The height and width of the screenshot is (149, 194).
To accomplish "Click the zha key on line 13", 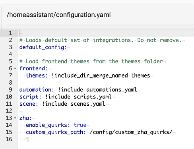I will pos(25,118).
